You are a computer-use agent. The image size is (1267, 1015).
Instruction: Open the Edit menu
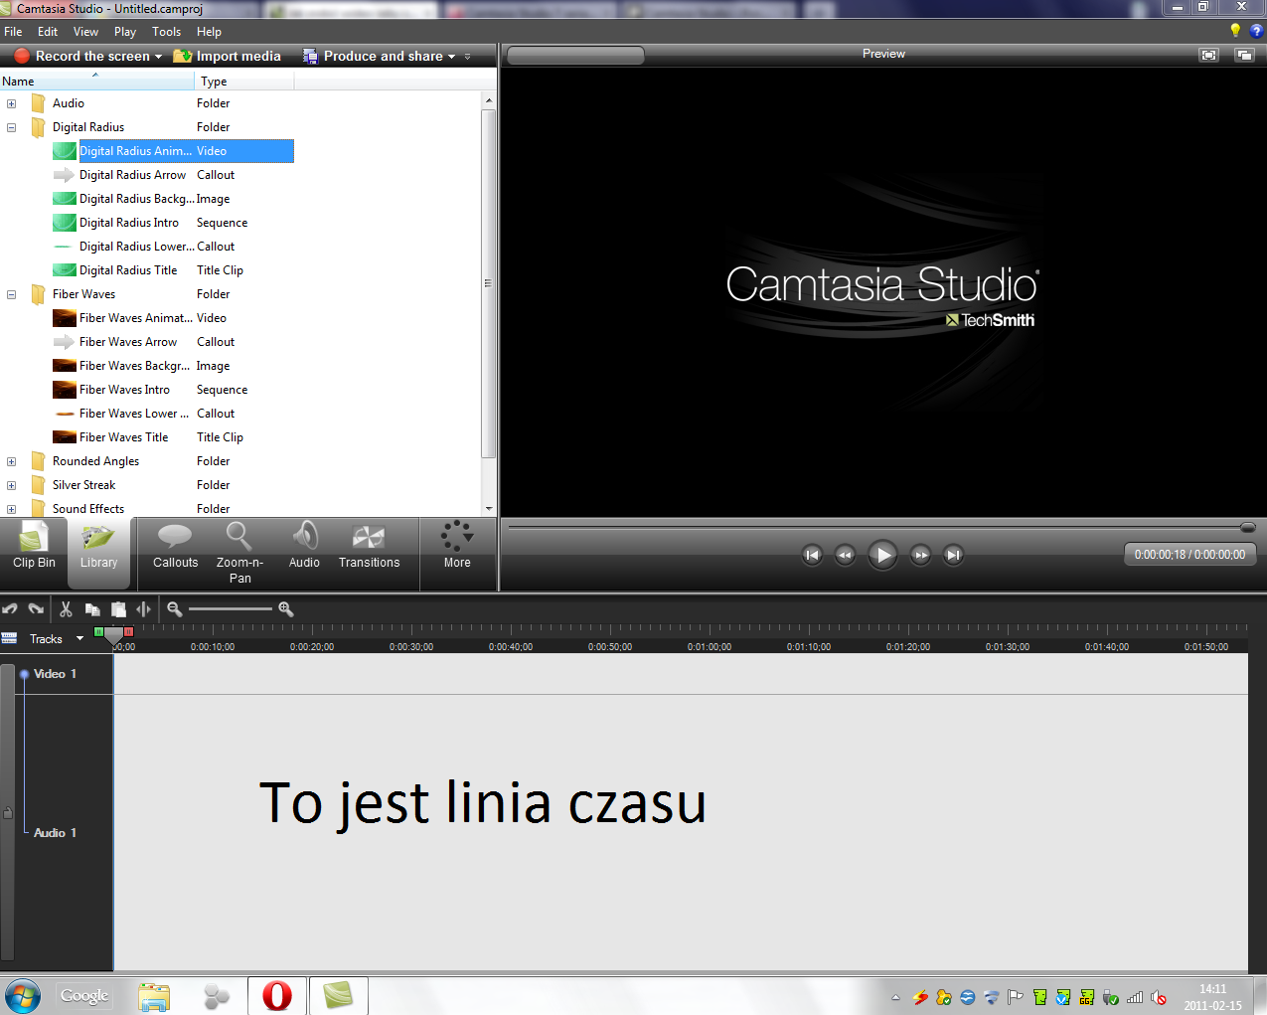pyautogui.click(x=48, y=32)
